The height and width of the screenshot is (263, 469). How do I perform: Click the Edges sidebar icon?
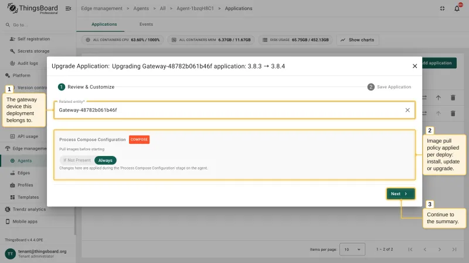[x=12, y=173]
